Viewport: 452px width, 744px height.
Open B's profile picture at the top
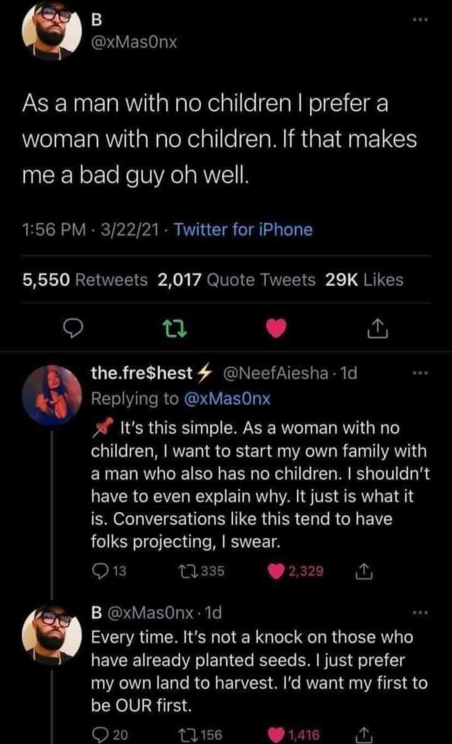tap(51, 31)
